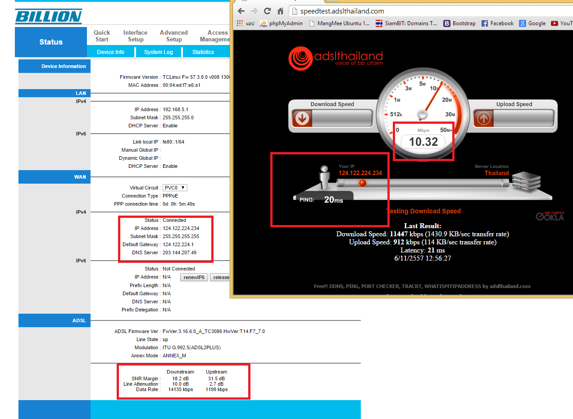Click the downstream SNR Margin 18.2 dB
This screenshot has width=573, height=419.
[x=180, y=378]
